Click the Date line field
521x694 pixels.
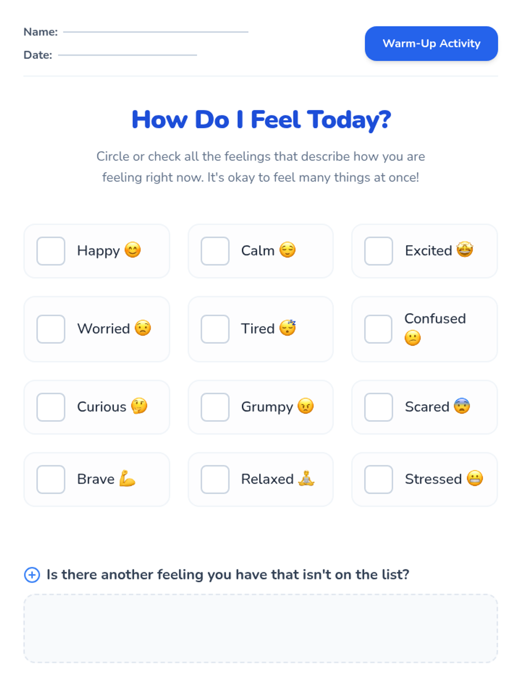pos(127,55)
